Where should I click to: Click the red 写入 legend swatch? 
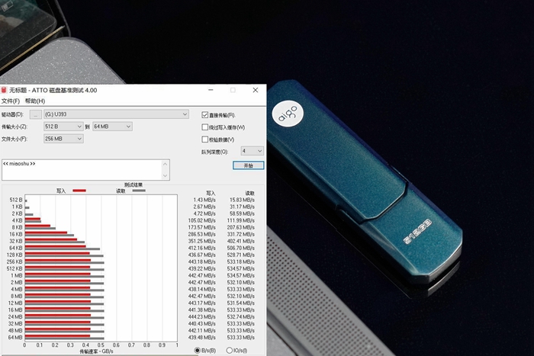[x=79, y=191]
